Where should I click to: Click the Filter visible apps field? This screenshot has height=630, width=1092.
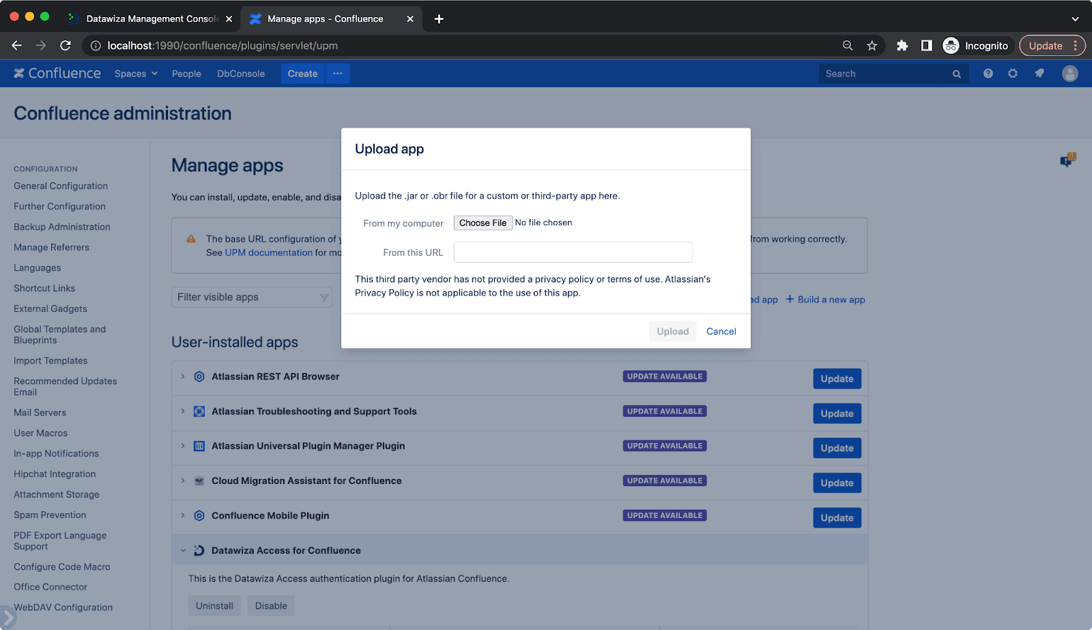point(252,298)
